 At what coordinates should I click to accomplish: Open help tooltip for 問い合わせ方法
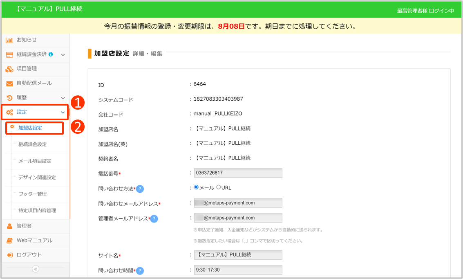(x=140, y=189)
